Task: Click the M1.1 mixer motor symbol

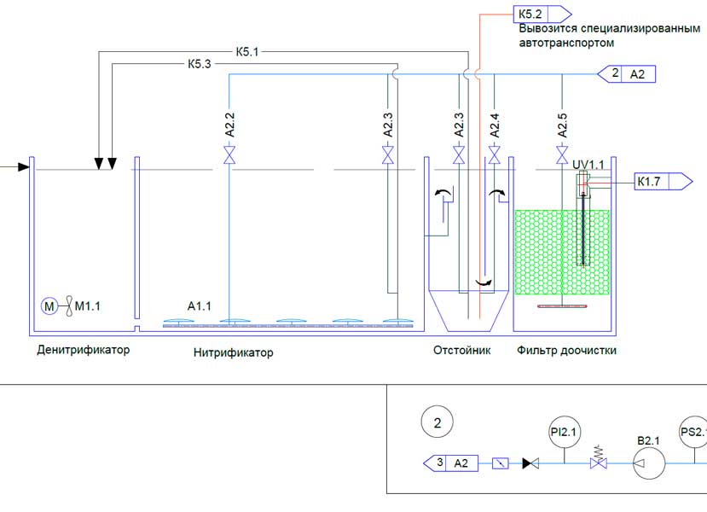Action: (x=49, y=306)
